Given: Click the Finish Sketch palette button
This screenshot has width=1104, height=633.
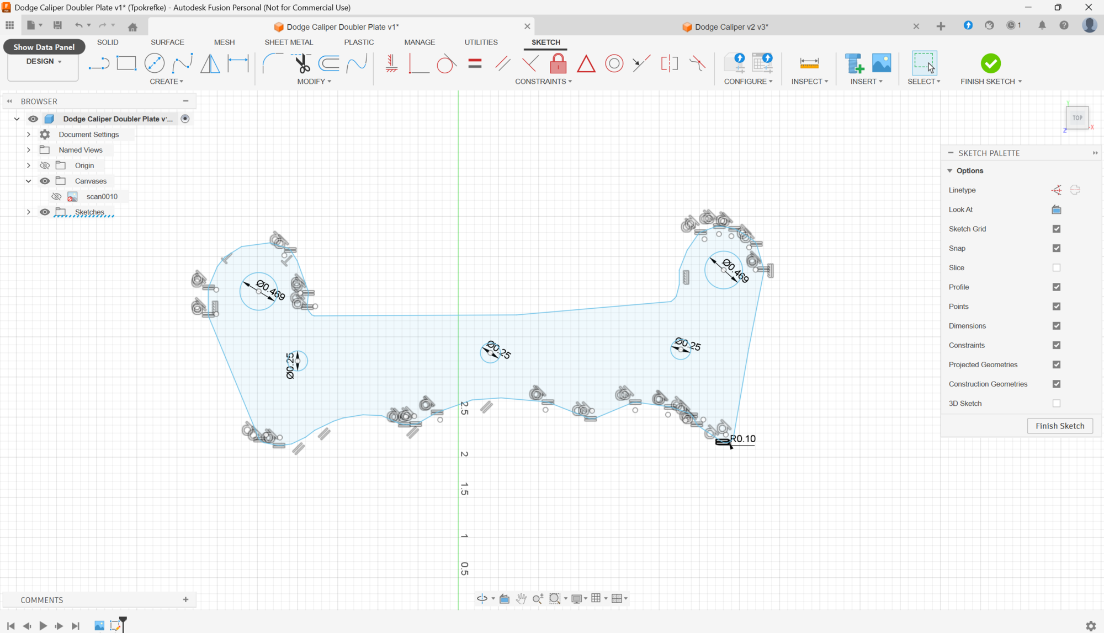Looking at the screenshot, I should [1059, 426].
